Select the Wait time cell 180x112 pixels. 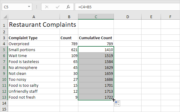34,56
